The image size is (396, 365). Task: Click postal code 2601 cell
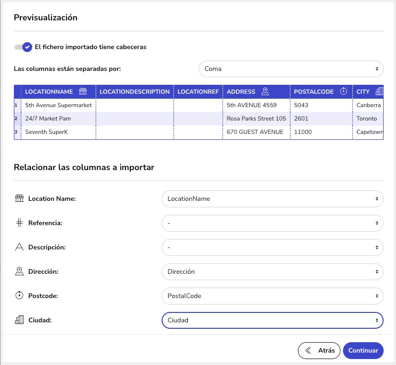[321, 119]
